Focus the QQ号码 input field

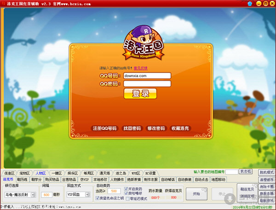(147, 76)
